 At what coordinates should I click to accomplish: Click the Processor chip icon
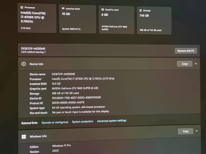click(x=22, y=7)
